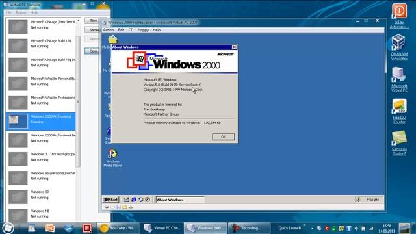Click the Internet Explorer quick launch icon in guest
Image resolution: width=416 pixels, height=234 pixels.
pyautogui.click(x=134, y=200)
